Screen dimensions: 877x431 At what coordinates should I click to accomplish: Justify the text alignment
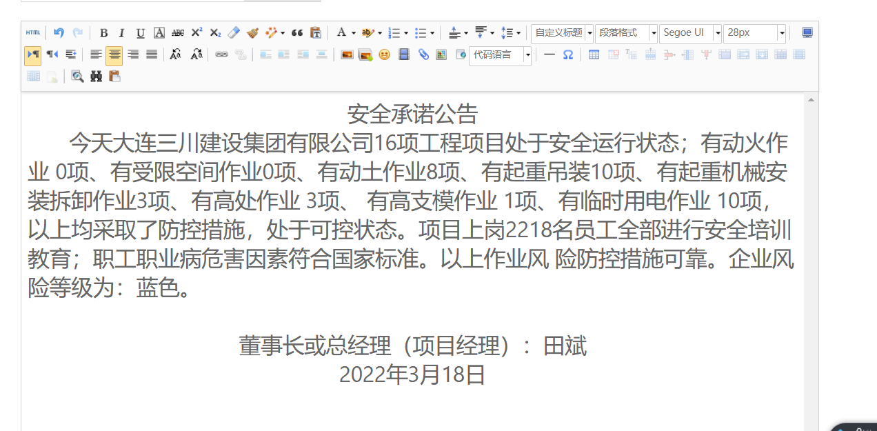click(152, 54)
